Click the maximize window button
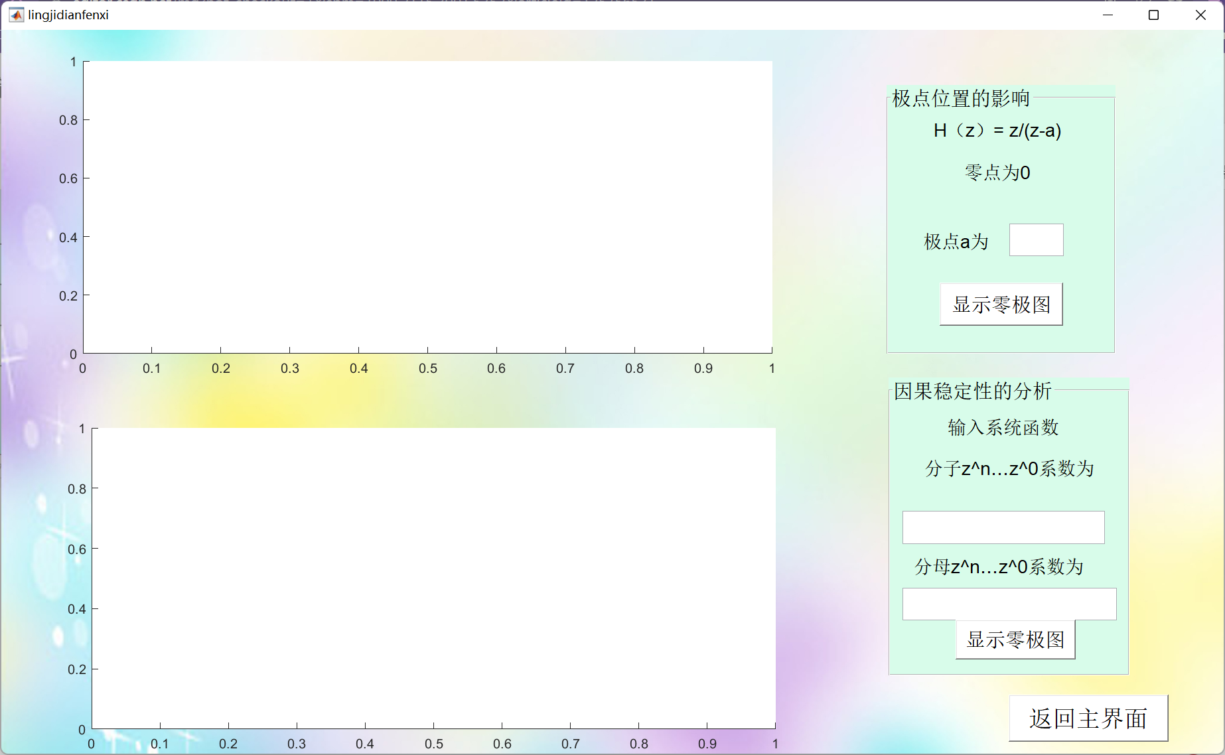1225x755 pixels. pos(1153,14)
